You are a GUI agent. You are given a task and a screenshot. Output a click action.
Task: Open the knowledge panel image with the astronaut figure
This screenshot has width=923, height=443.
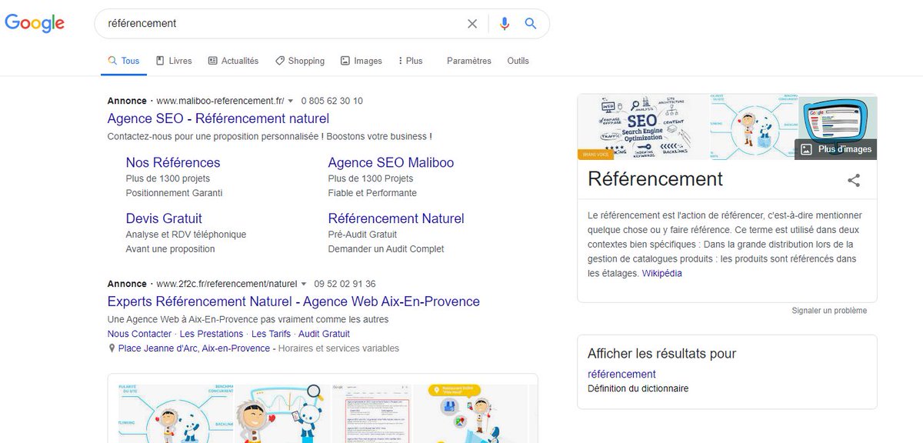pos(754,127)
